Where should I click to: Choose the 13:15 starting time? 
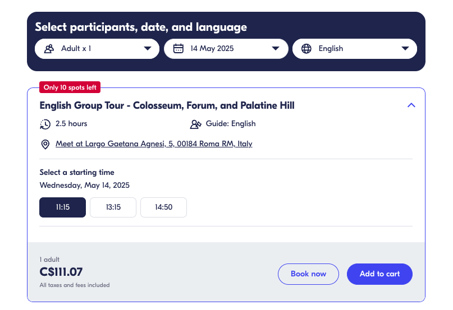[x=113, y=207]
